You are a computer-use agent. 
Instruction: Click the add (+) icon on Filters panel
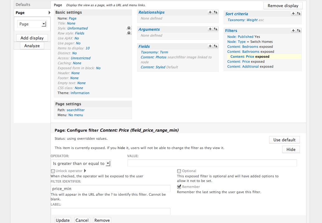click(x=293, y=30)
